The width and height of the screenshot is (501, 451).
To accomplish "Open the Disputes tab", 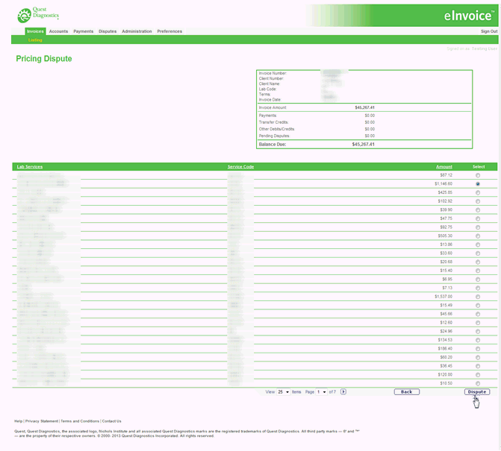I will [108, 31].
